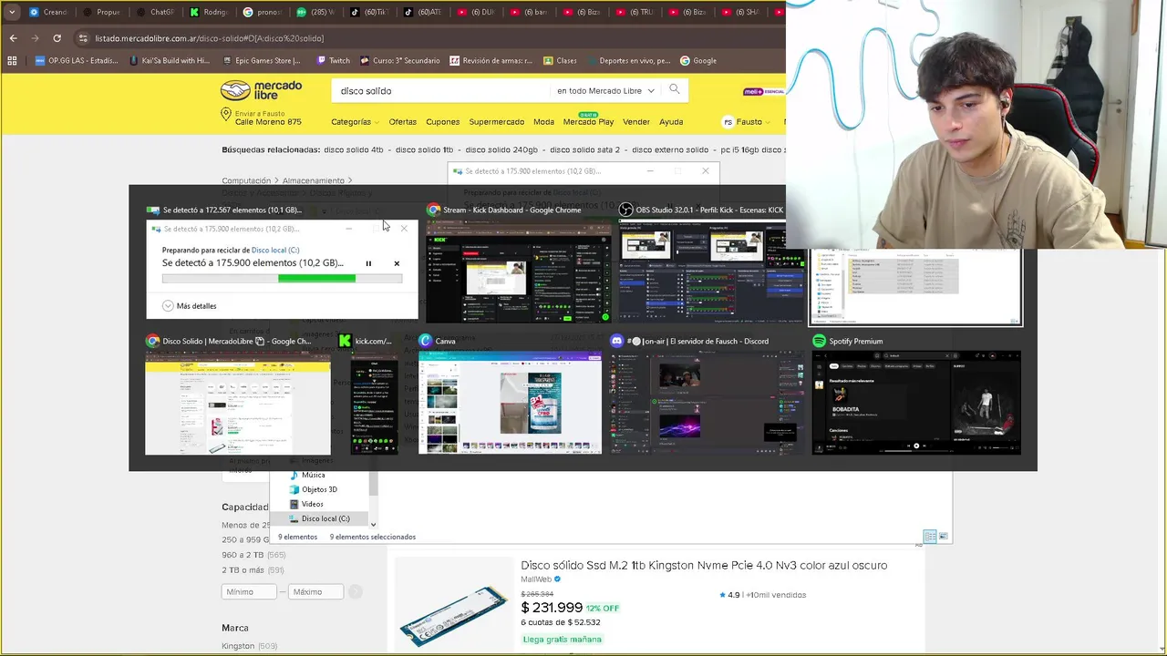Click the search magnifier icon in Mercado Libre

675,89
